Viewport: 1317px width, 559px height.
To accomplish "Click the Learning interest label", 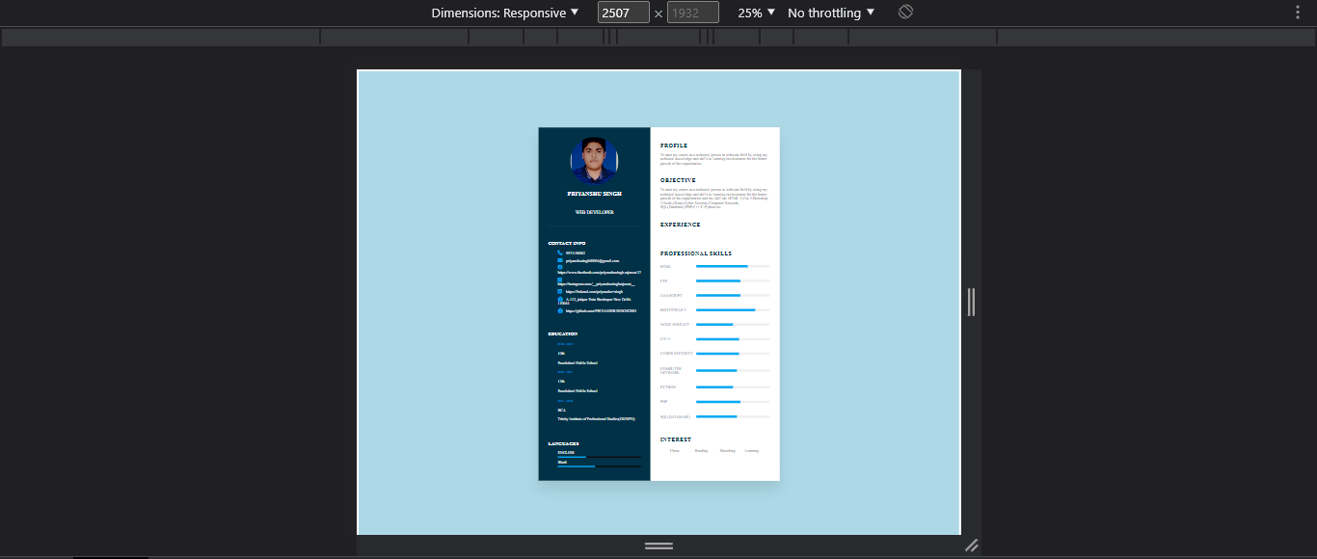I will (x=752, y=450).
